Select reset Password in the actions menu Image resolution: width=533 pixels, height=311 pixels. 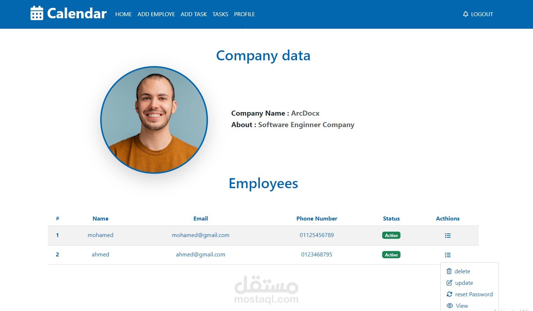point(474,294)
